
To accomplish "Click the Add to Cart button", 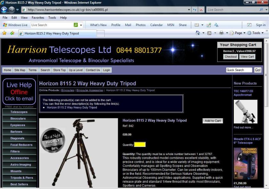I will point(213,121).
